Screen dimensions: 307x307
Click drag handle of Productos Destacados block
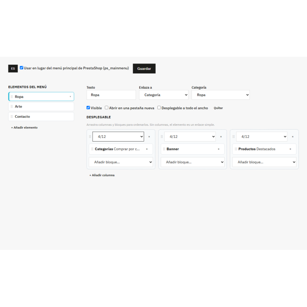coord(236,149)
